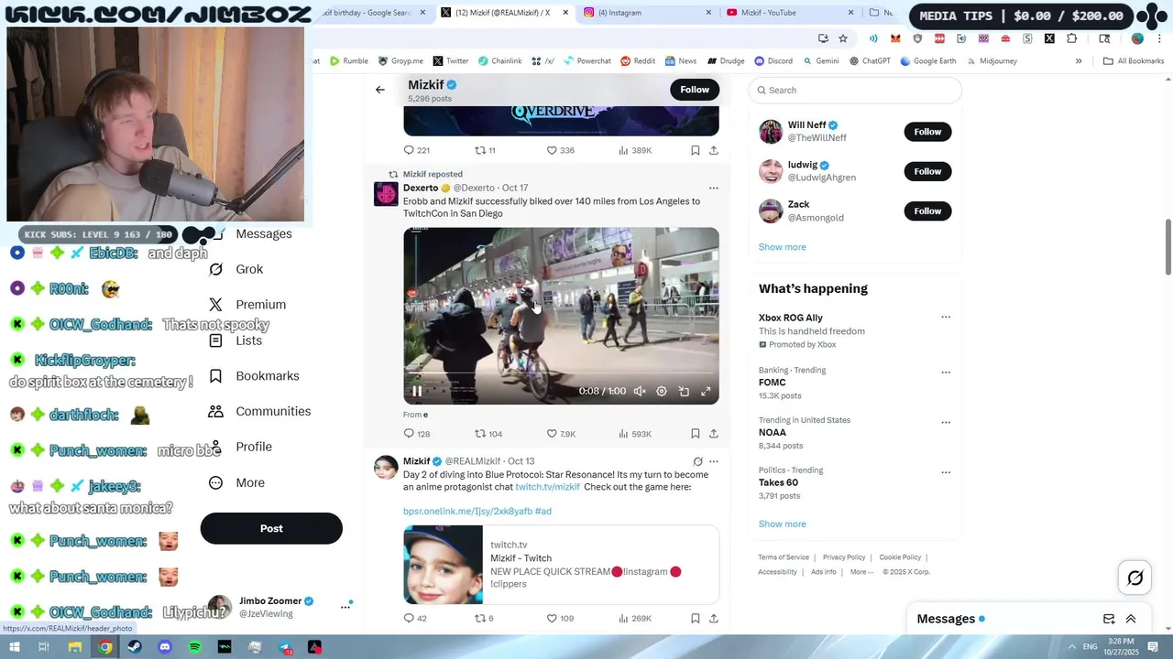Open the MetaMask fox extension

click(895, 38)
